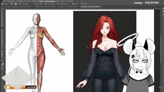Click the foreground color swatch

[x=2, y=63]
